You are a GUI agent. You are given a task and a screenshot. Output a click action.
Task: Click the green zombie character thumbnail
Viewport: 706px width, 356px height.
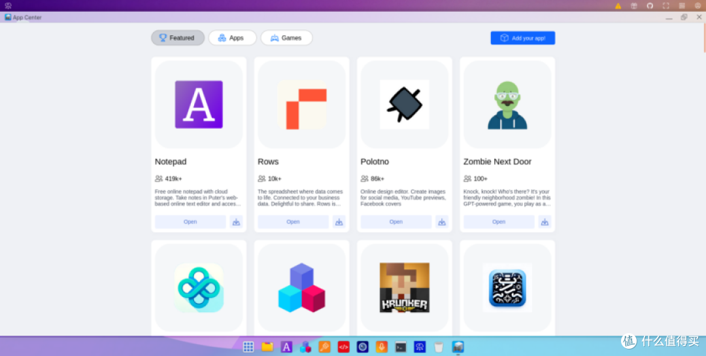pos(507,105)
